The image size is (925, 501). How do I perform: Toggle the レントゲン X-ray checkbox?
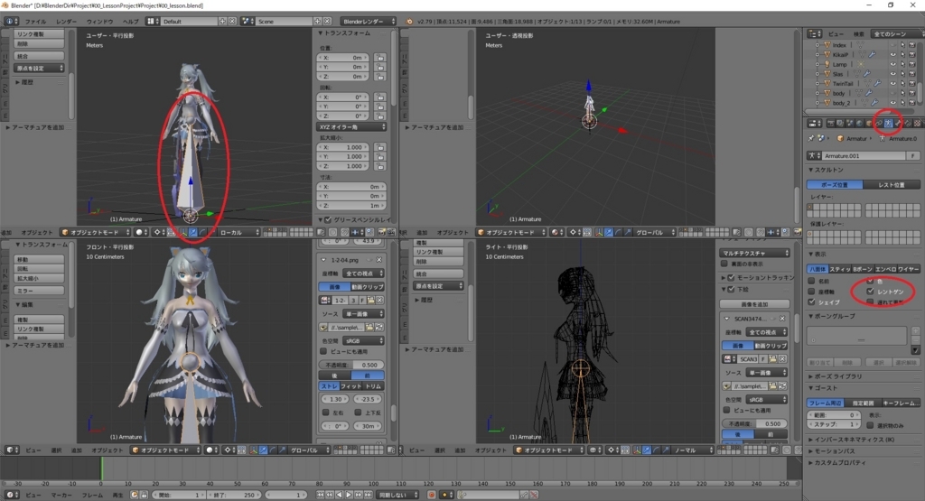[x=870, y=292]
